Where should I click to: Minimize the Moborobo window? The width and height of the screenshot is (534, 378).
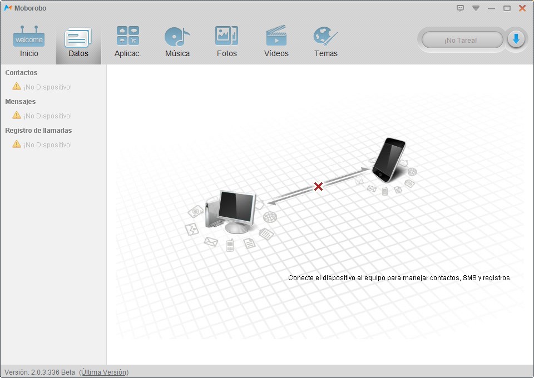click(491, 8)
